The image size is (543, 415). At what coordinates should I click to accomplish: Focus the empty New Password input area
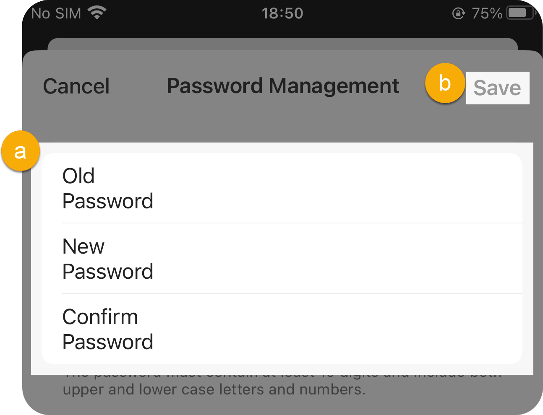(x=338, y=259)
